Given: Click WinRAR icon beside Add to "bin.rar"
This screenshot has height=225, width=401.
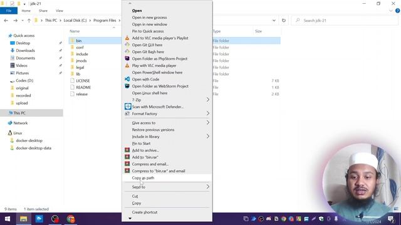Looking at the screenshot, I should pyautogui.click(x=127, y=157).
